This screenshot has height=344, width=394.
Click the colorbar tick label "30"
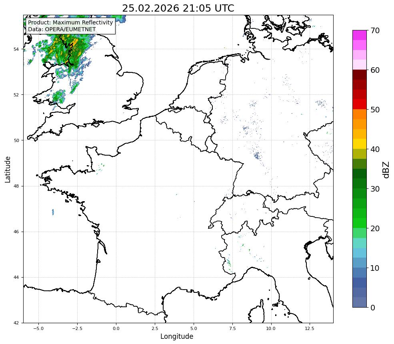(x=375, y=189)
